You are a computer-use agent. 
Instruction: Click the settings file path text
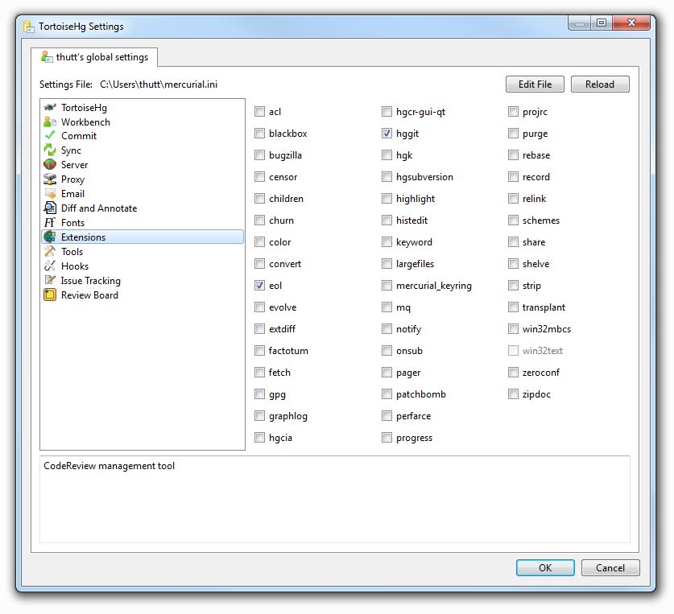[x=159, y=84]
